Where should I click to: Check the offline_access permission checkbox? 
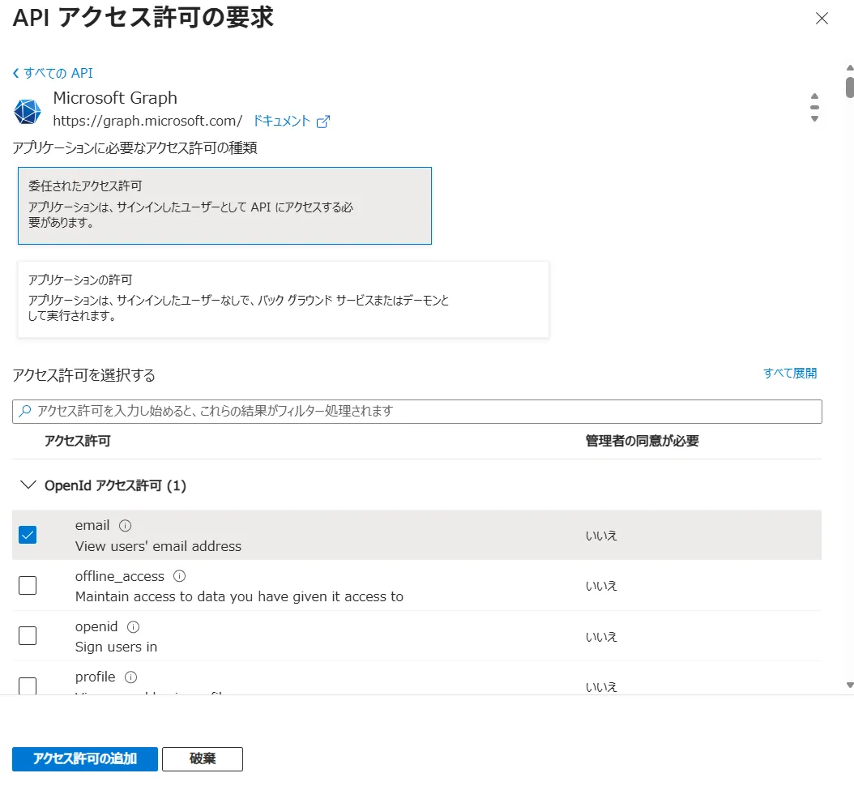tap(27, 585)
